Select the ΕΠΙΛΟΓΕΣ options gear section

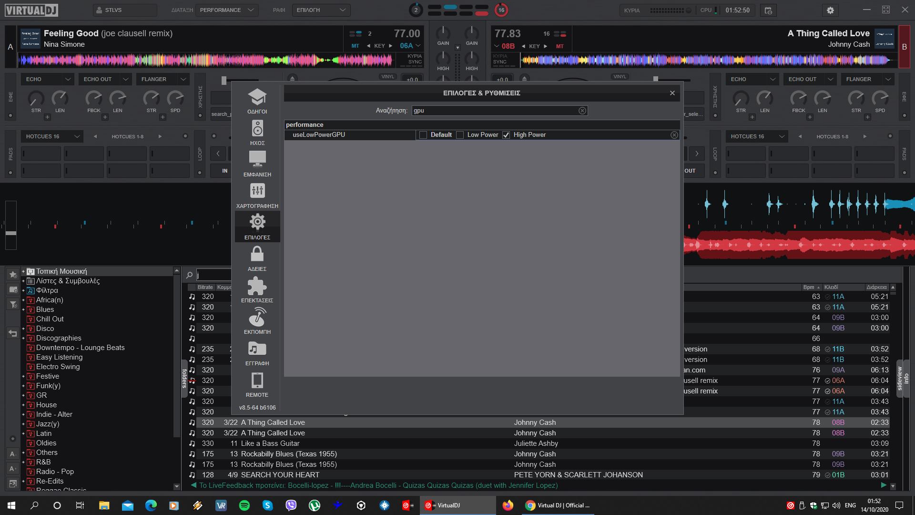click(x=257, y=227)
